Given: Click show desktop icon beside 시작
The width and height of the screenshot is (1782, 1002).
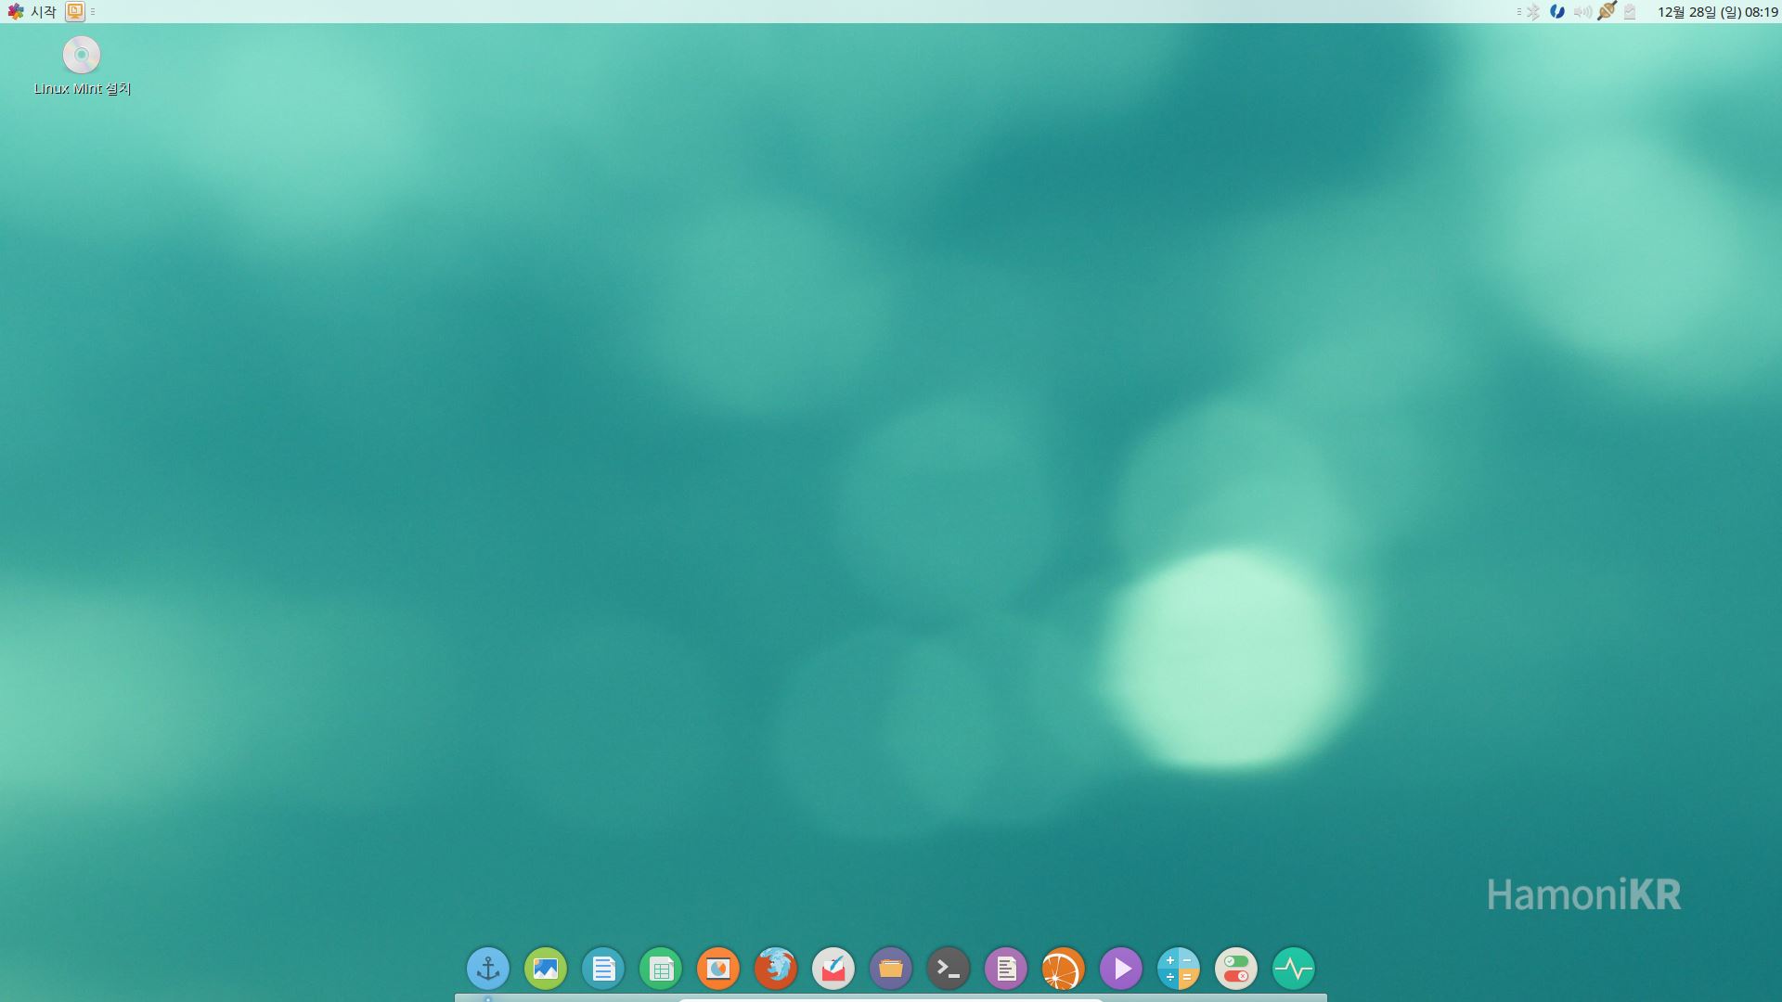Looking at the screenshot, I should [x=75, y=12].
